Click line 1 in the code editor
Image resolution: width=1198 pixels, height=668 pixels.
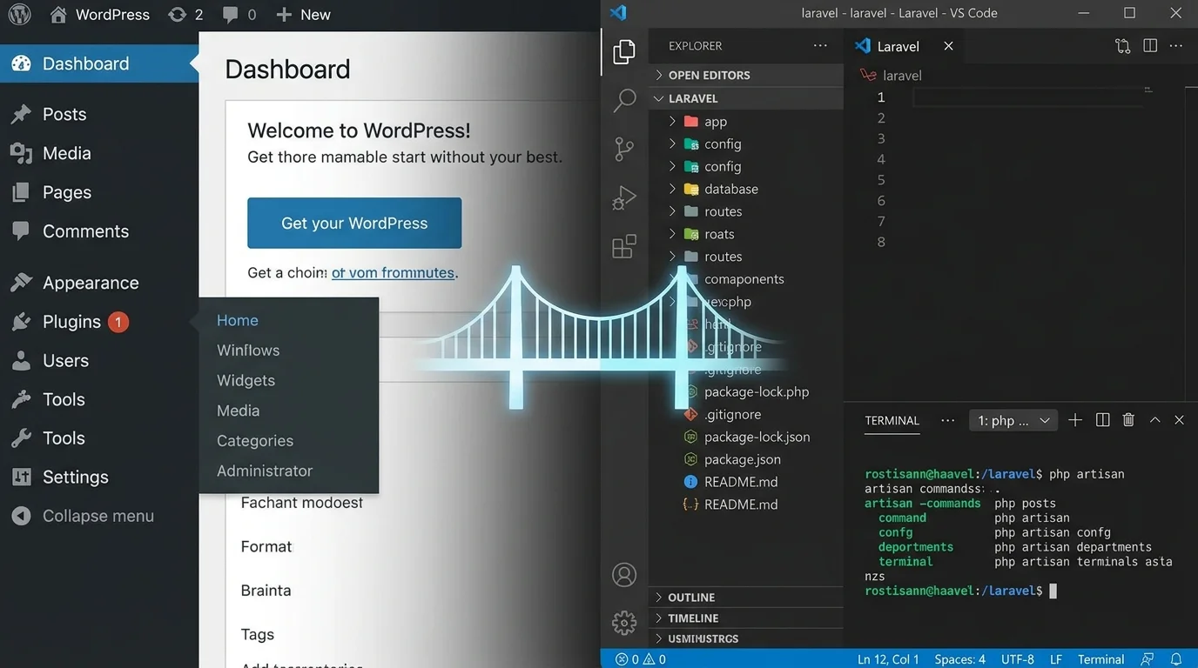point(1027,97)
